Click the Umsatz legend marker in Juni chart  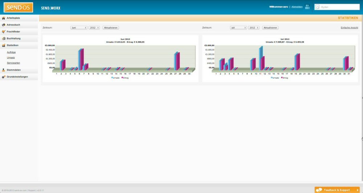click(112, 78)
